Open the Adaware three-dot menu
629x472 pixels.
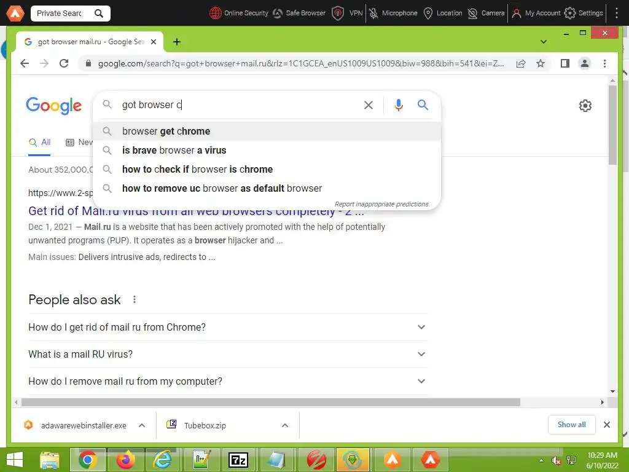click(x=617, y=14)
